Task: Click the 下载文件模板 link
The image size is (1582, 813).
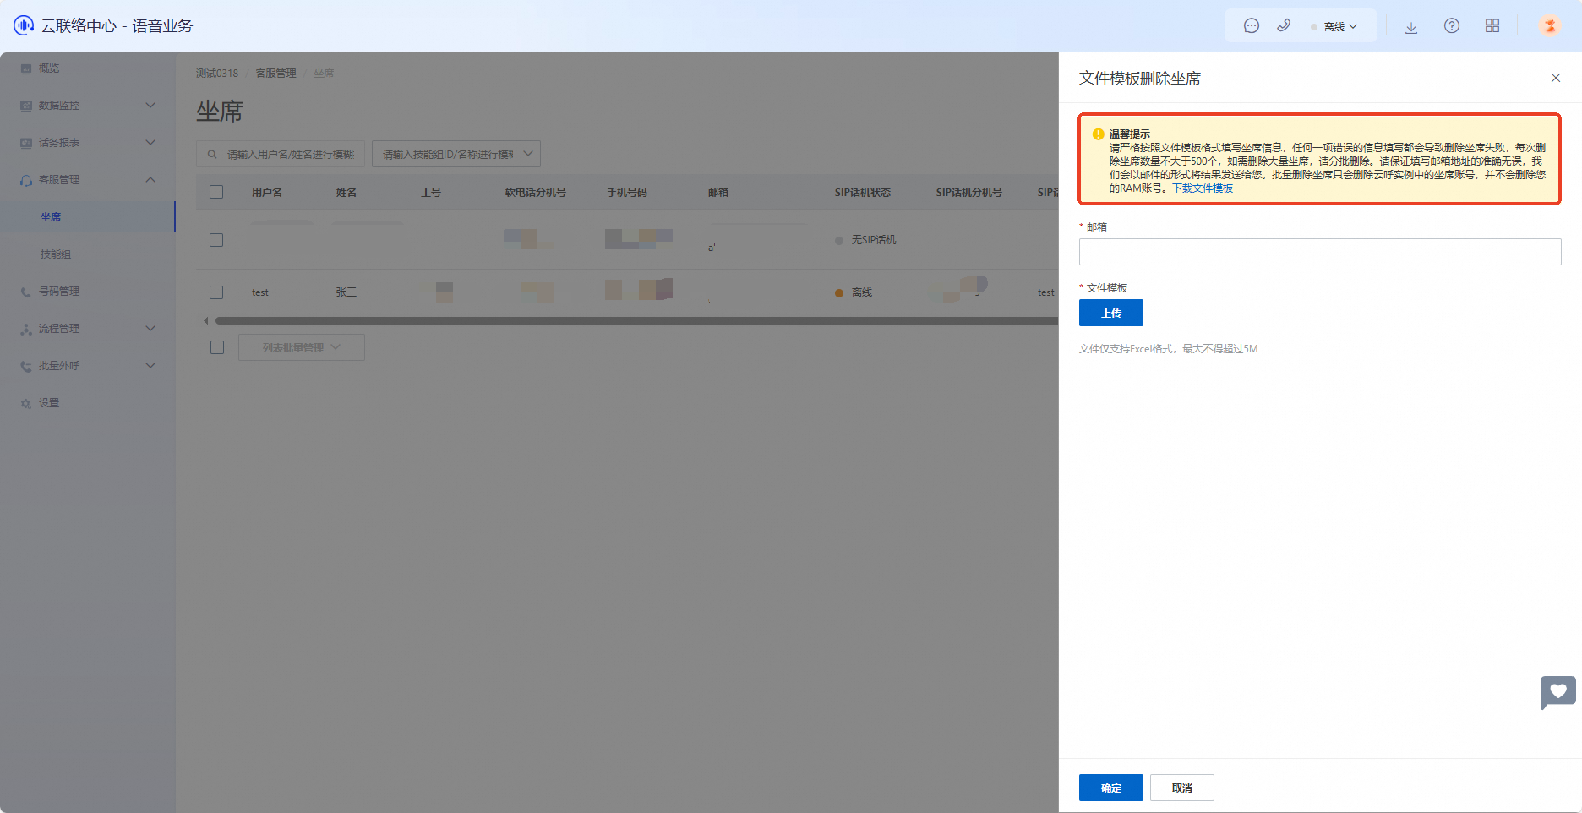Action: coord(1203,188)
